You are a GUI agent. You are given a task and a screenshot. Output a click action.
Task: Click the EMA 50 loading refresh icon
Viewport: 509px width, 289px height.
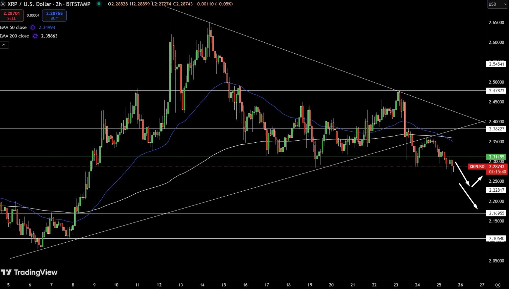[x=32, y=27]
